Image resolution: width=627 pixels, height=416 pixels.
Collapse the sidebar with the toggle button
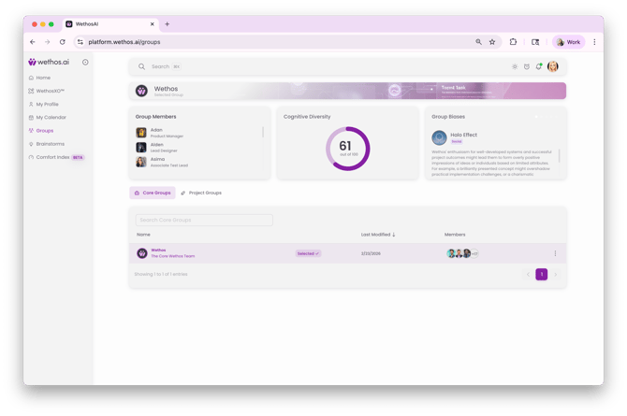click(x=85, y=62)
